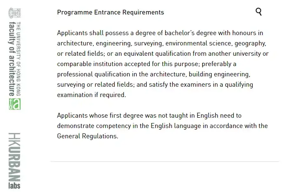This screenshot has width=285, height=192.
Task: Select the 'Programme Entrance Requirements' heading
Action: pyautogui.click(x=110, y=12)
